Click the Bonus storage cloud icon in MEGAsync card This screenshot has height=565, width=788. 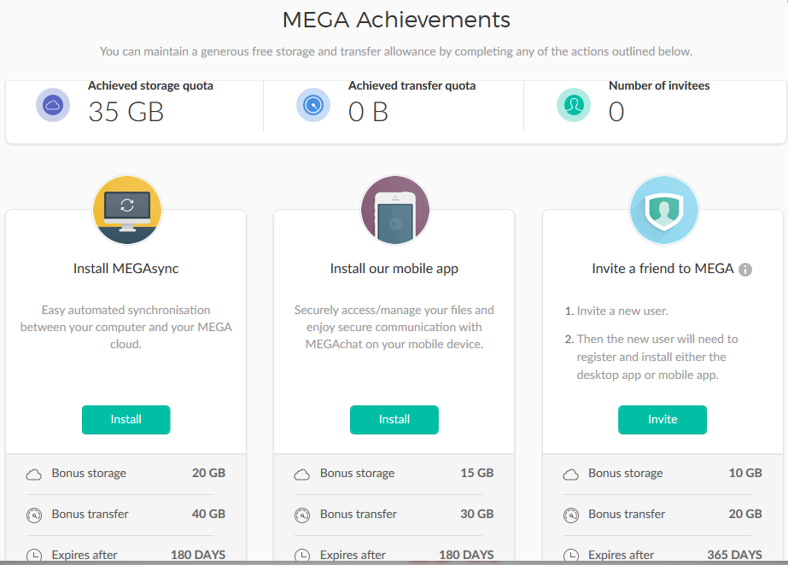pyautogui.click(x=34, y=474)
